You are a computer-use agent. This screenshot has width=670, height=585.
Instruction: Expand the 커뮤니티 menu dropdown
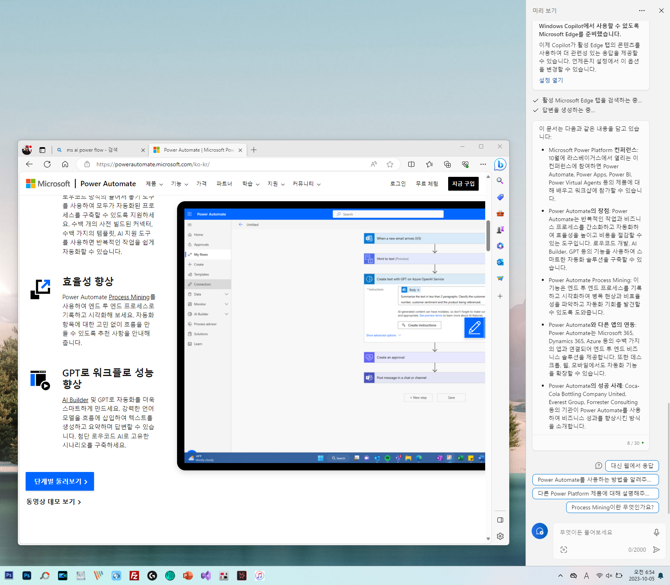tap(307, 184)
